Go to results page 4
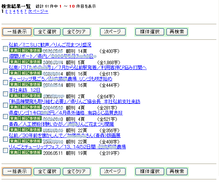This screenshot has width=219, height=185. (14, 11)
